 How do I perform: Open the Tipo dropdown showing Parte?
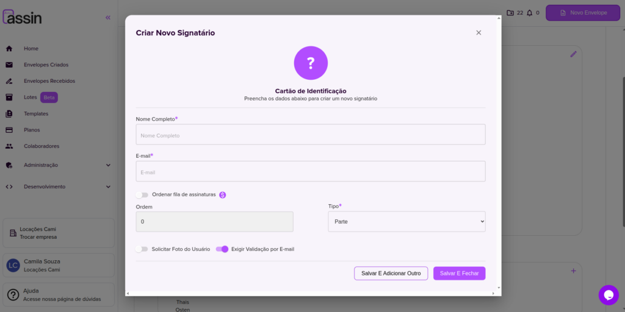point(406,222)
